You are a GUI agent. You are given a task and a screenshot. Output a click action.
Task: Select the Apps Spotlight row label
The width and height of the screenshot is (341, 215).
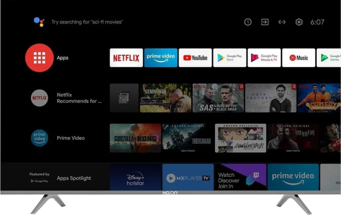74,178
